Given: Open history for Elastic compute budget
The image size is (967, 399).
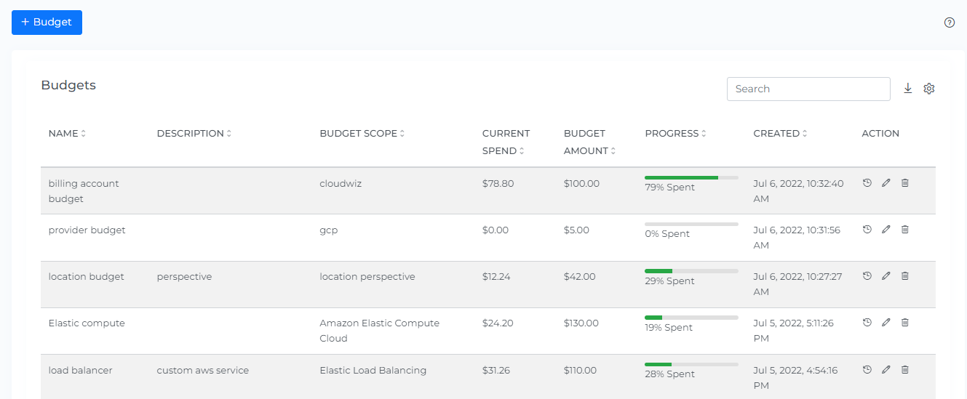Looking at the screenshot, I should [867, 323].
